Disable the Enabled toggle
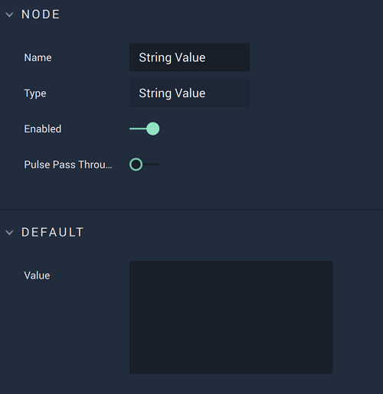This screenshot has height=394, width=383. click(145, 129)
